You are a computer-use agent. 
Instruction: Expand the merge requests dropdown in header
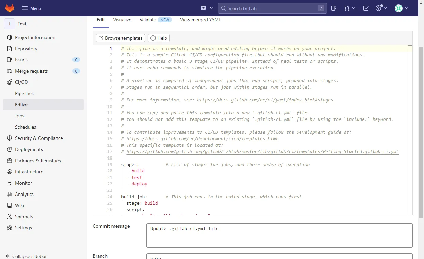pyautogui.click(x=349, y=8)
